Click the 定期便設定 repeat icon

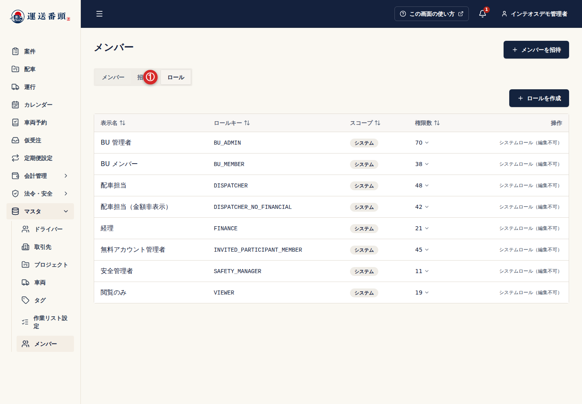coord(15,158)
